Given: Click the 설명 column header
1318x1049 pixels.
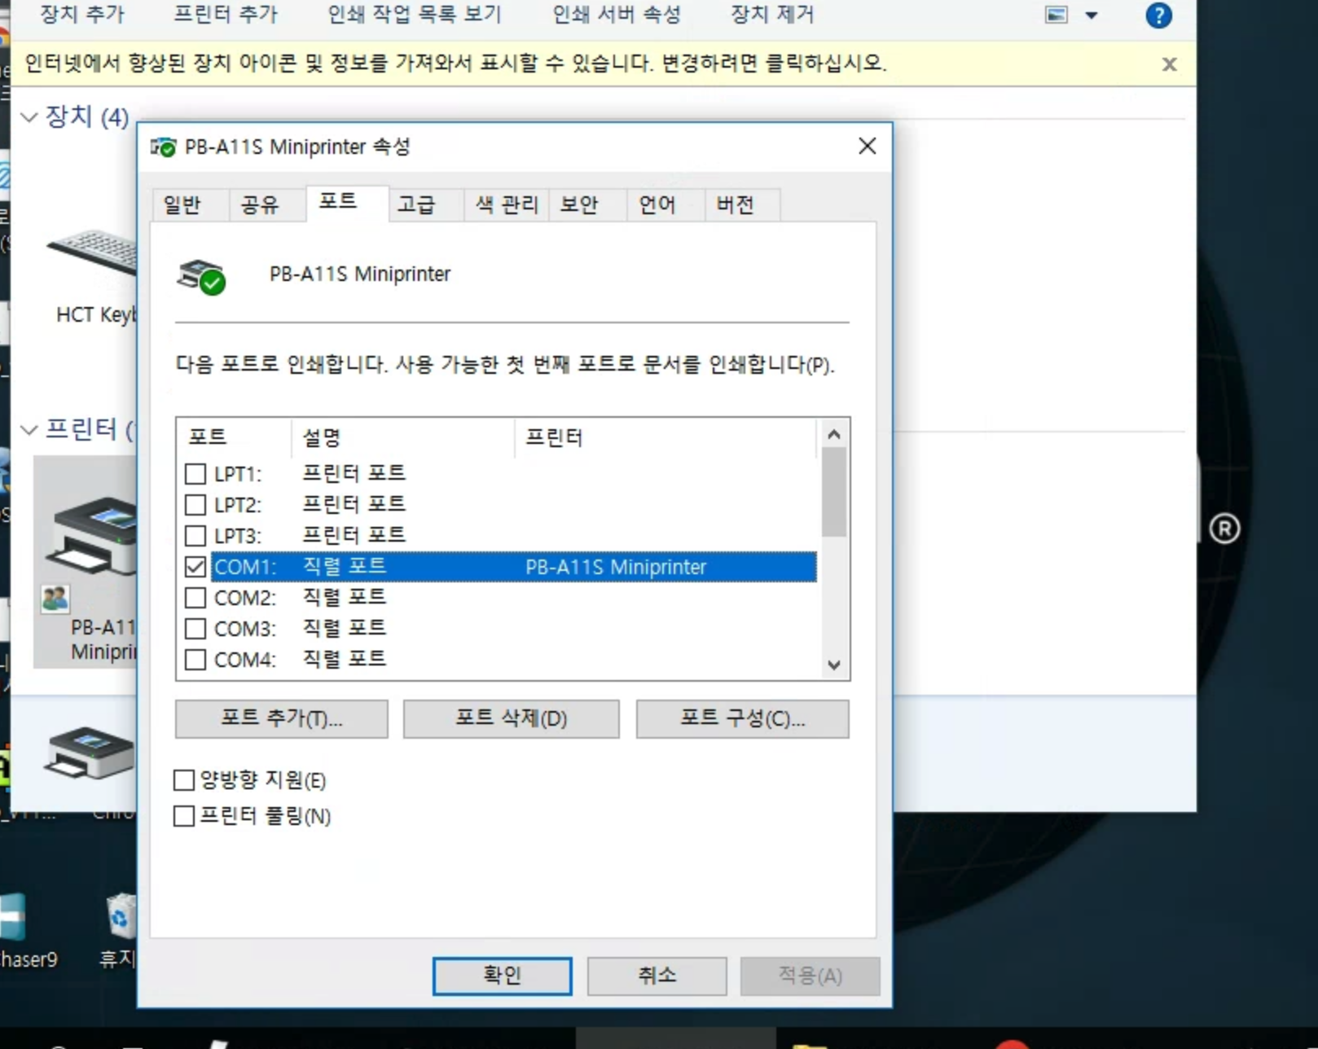Looking at the screenshot, I should coord(403,438).
